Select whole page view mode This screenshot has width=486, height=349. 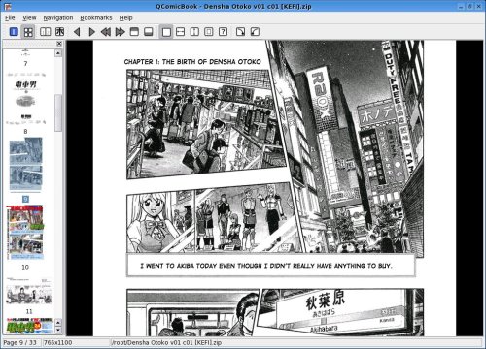(209, 32)
